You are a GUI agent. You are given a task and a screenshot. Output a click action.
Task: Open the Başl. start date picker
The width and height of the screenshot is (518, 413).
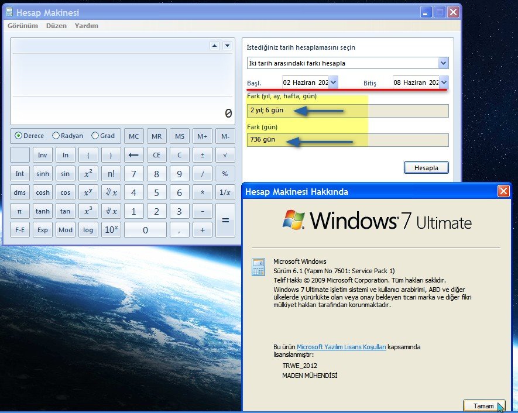click(333, 82)
